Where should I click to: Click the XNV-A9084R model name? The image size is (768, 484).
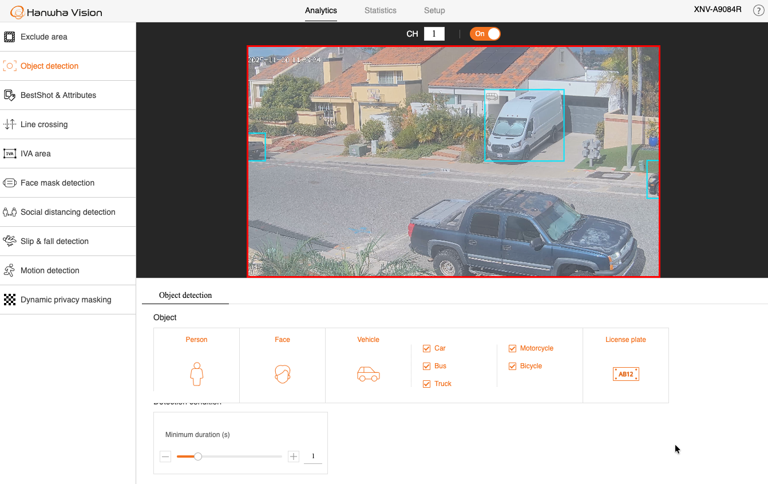coord(718,10)
